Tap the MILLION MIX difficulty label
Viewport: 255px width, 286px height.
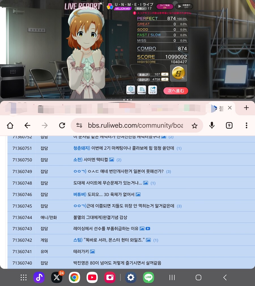123,9
